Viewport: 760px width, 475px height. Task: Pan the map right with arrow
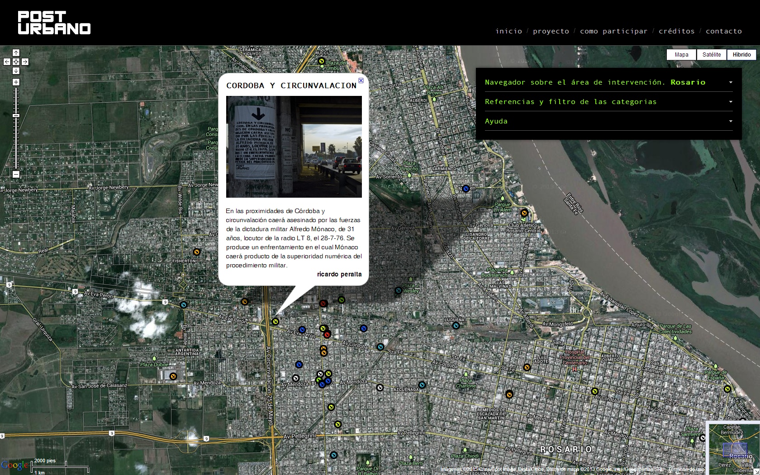(25, 62)
